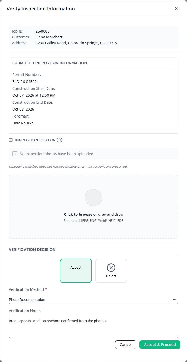Select the Accept verification decision
Viewport: 187px width, 362px height.
(76, 271)
